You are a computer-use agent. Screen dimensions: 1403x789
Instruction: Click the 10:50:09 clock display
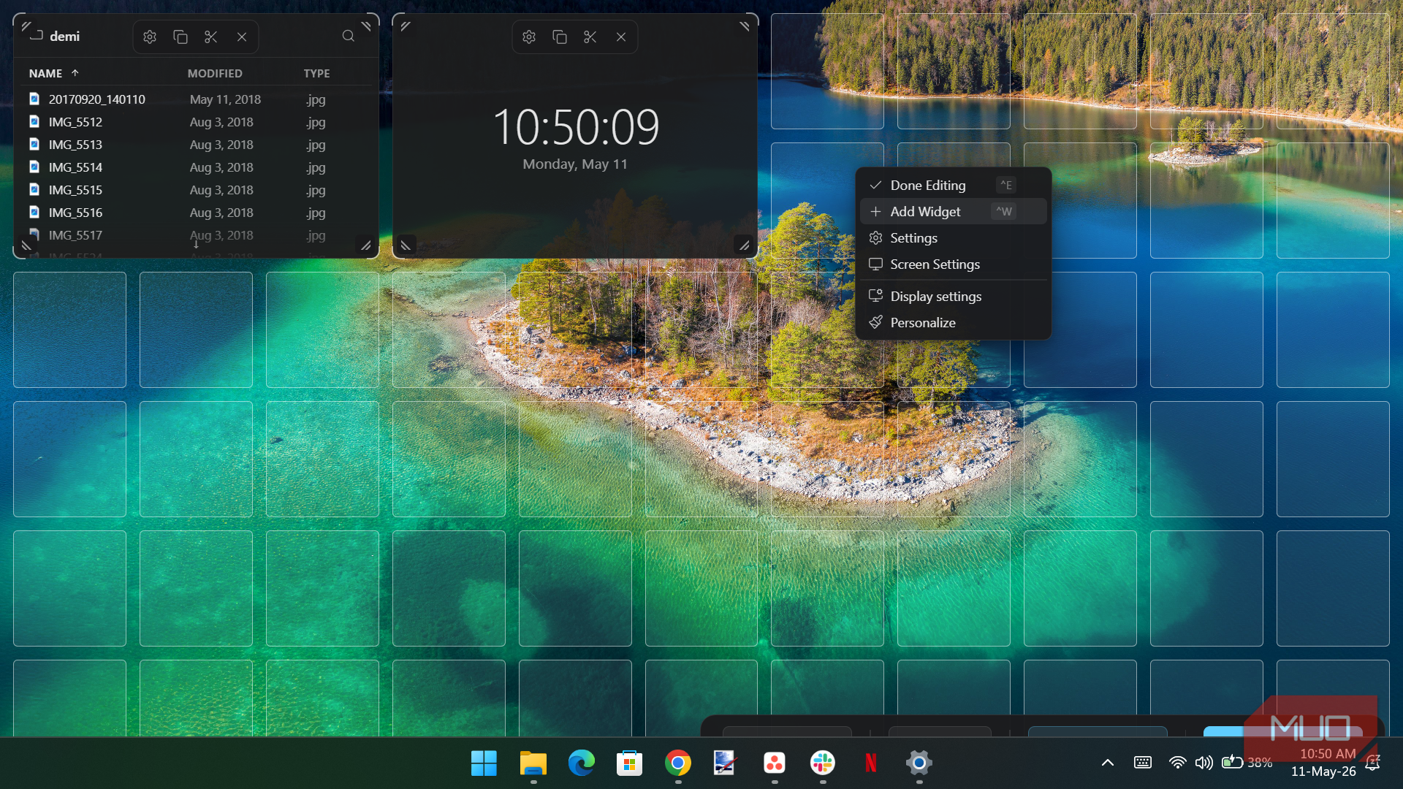point(576,127)
